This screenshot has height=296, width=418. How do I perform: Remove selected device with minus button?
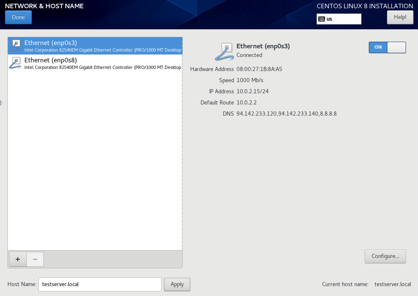pyautogui.click(x=35, y=259)
